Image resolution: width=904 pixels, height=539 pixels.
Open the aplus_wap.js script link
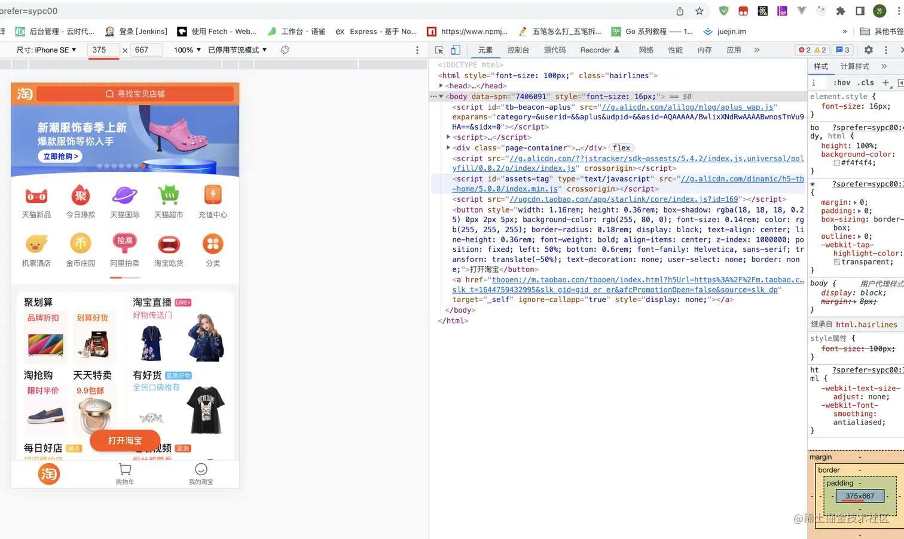688,107
